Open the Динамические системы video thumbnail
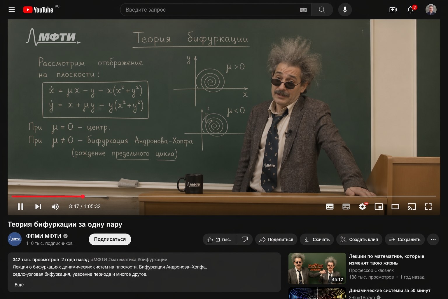 [x=317, y=293]
